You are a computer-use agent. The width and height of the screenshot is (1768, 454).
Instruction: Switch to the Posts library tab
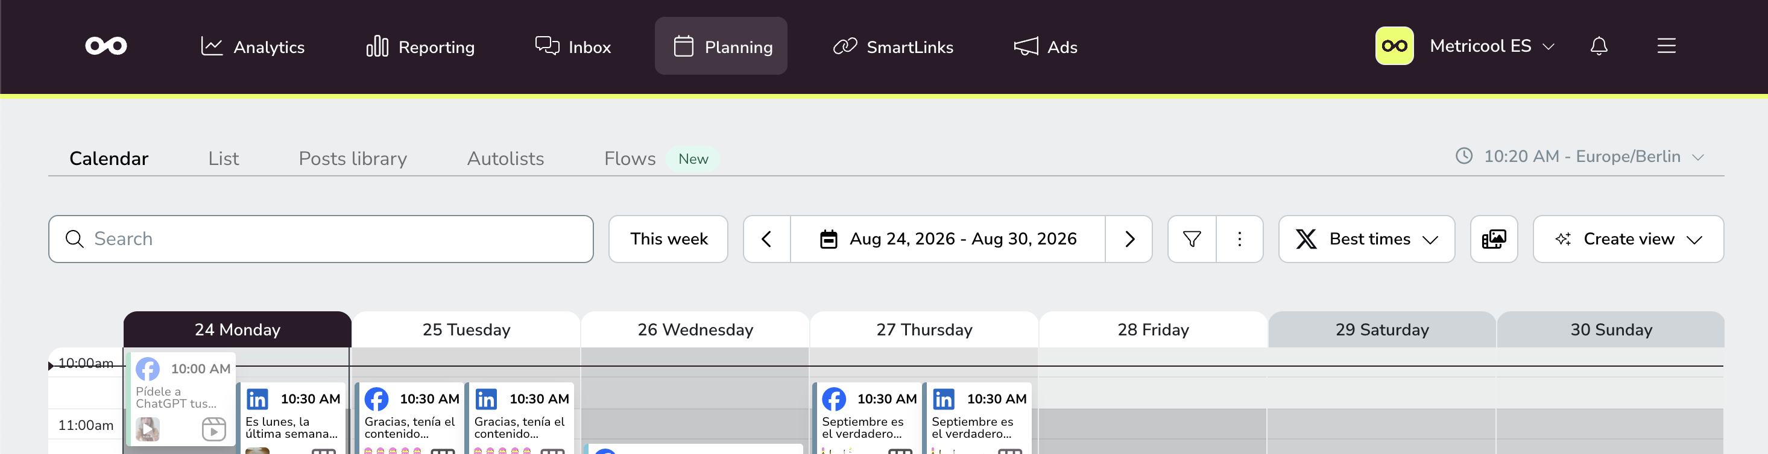(x=353, y=158)
